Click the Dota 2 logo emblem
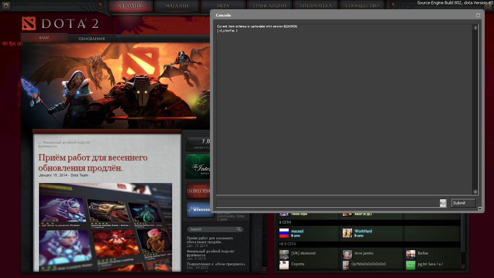Viewport: 494px width, 278px height. 29,24
